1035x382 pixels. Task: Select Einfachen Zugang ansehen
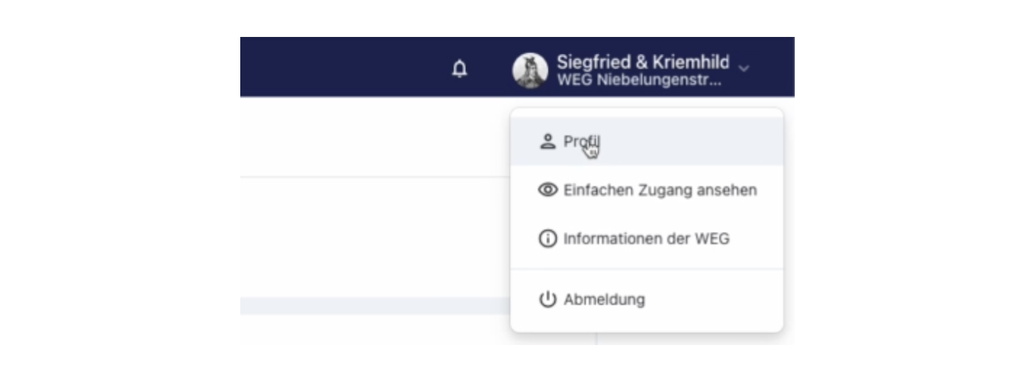659,190
